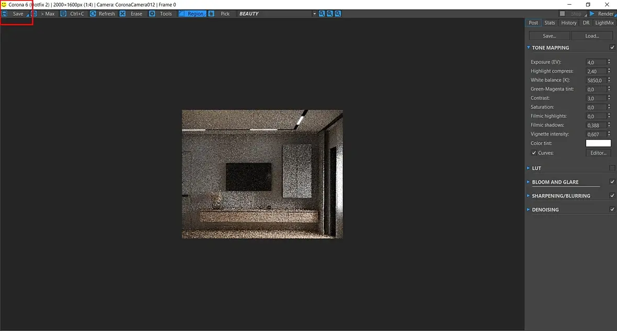Click the zoom out magnifier icon
This screenshot has width=617, height=331.
[330, 14]
